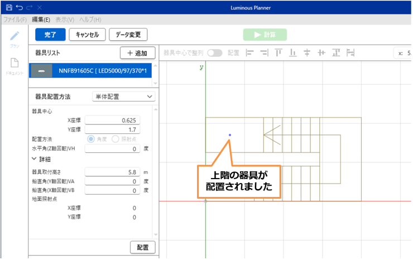This screenshot has width=413, height=260.
Task: Open the 器具配置方法 dropdown
Action: [x=123, y=97]
